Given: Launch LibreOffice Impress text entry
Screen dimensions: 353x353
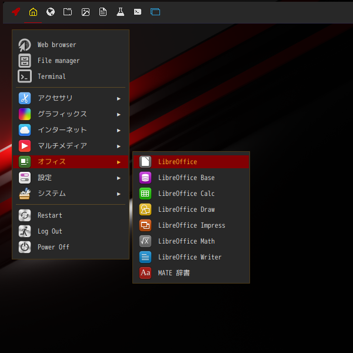Looking at the screenshot, I should pyautogui.click(x=192, y=225).
